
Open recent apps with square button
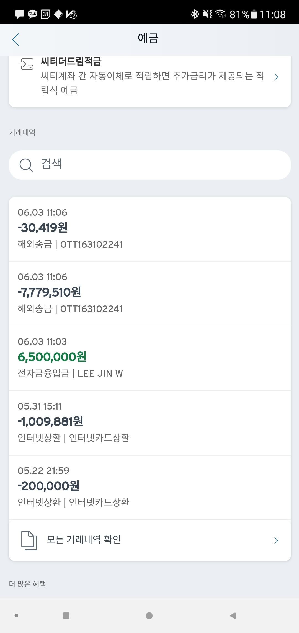66,616
